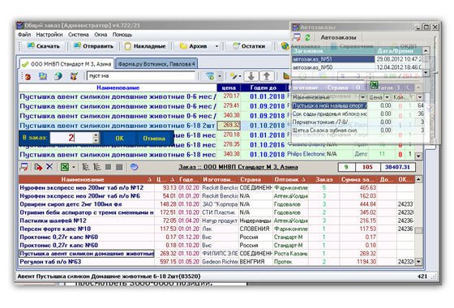Click the Остатки stock toolbar button
Viewport: 454px width, 308px height.
[x=250, y=46]
